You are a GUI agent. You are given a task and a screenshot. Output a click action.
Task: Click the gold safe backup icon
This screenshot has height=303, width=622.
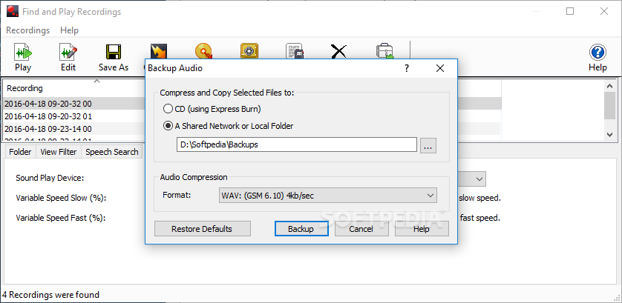point(249,51)
